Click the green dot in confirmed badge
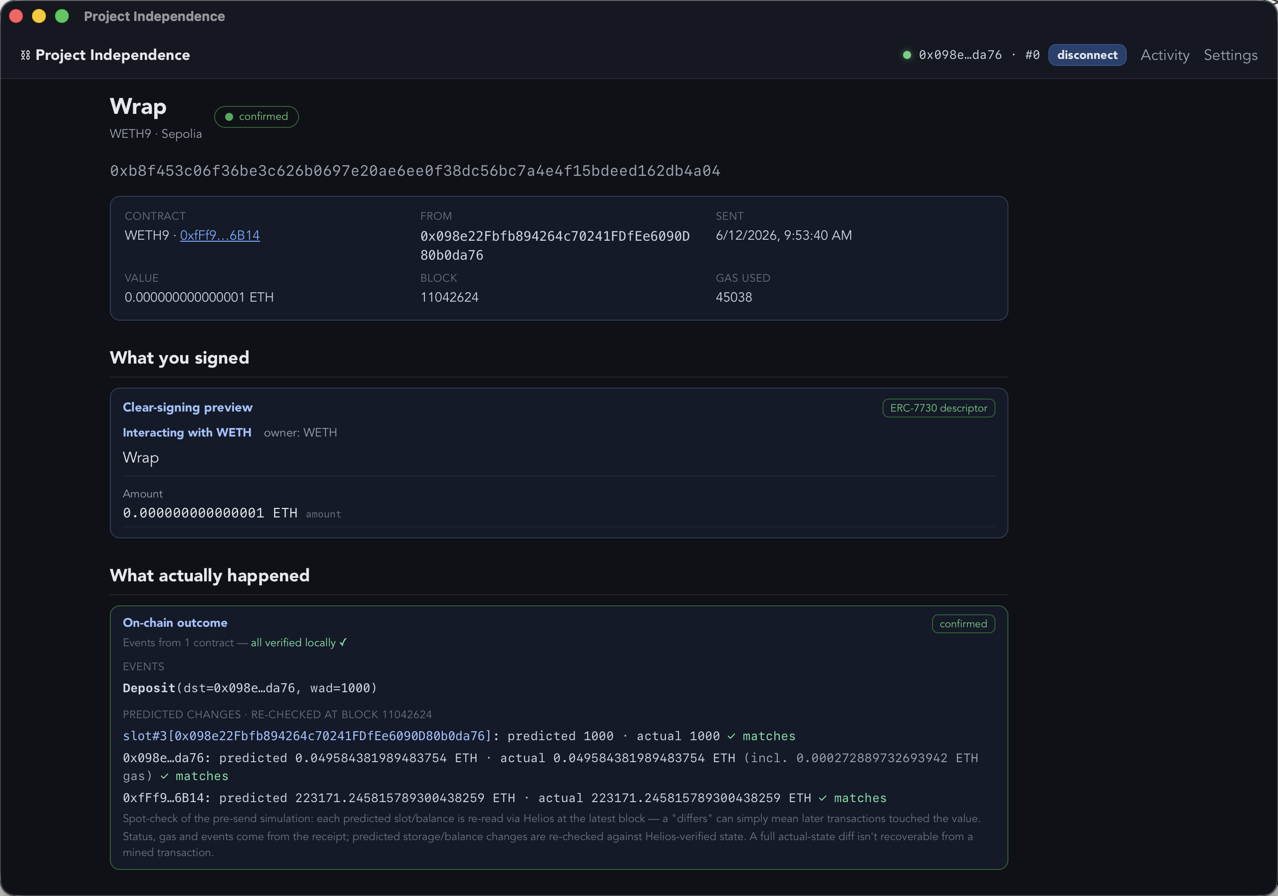 pyautogui.click(x=229, y=117)
